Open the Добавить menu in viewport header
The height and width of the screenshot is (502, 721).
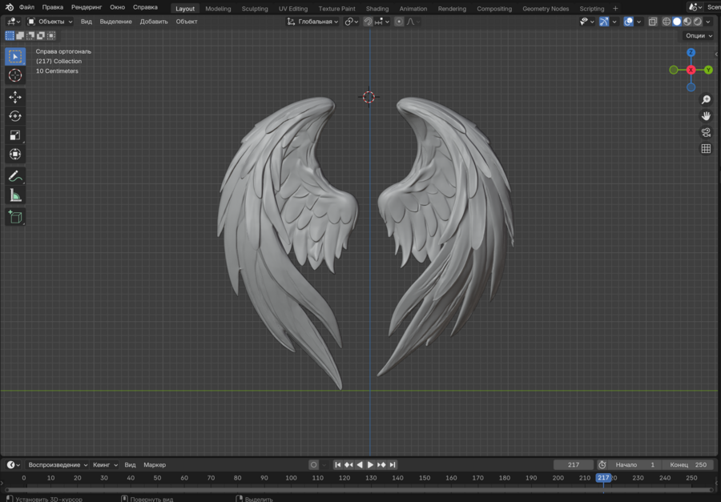coord(154,22)
